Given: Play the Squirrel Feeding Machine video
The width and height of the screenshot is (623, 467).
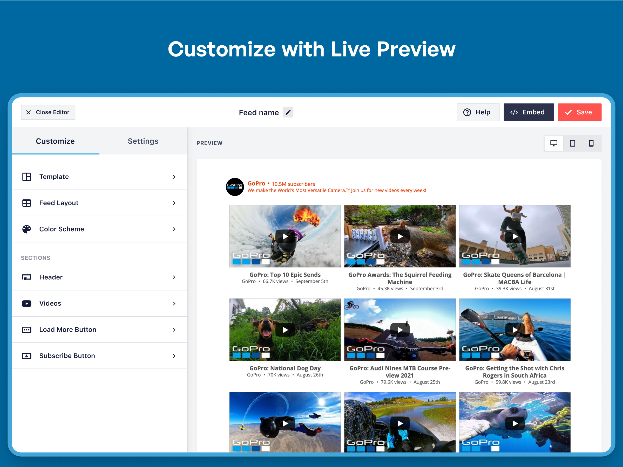Looking at the screenshot, I should tap(400, 236).
